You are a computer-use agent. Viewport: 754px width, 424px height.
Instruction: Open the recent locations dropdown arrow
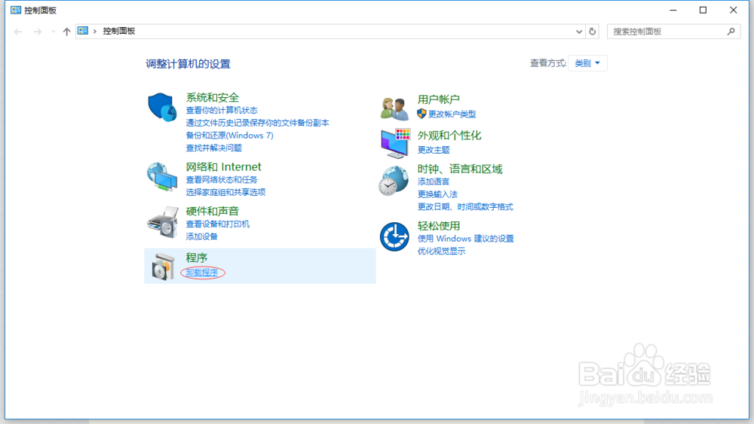pyautogui.click(x=53, y=32)
